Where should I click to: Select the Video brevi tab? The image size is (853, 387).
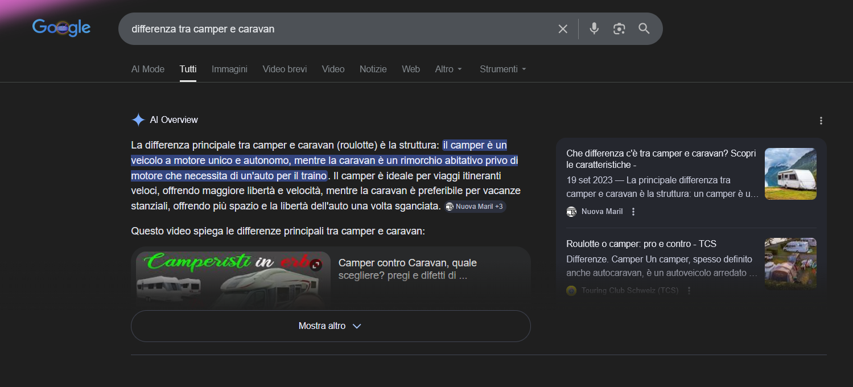pyautogui.click(x=285, y=69)
